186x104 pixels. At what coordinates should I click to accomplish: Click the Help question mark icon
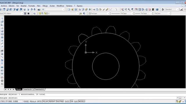157,10
